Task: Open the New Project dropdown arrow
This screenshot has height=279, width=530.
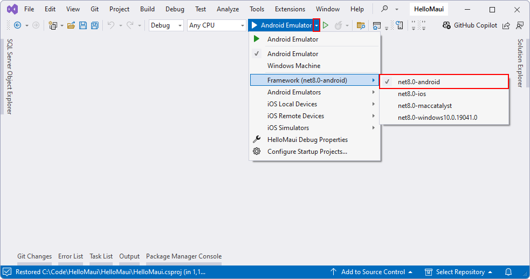Action: click(62, 26)
